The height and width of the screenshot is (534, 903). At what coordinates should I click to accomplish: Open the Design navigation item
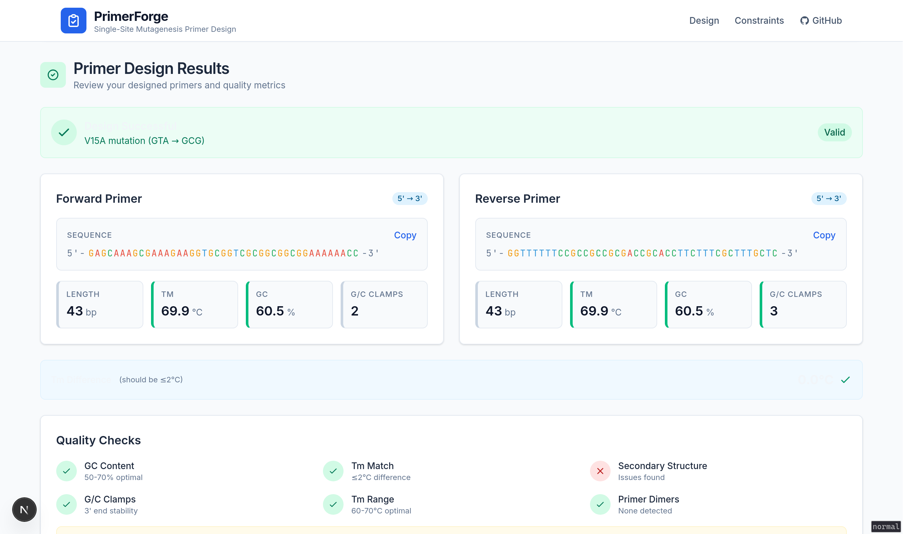click(704, 21)
